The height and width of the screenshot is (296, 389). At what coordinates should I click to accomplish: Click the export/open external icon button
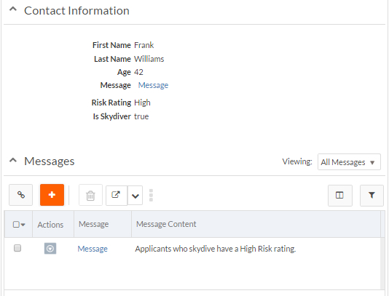click(117, 195)
